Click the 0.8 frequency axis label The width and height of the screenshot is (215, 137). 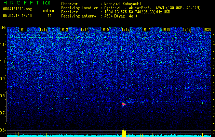click(x=3, y=96)
